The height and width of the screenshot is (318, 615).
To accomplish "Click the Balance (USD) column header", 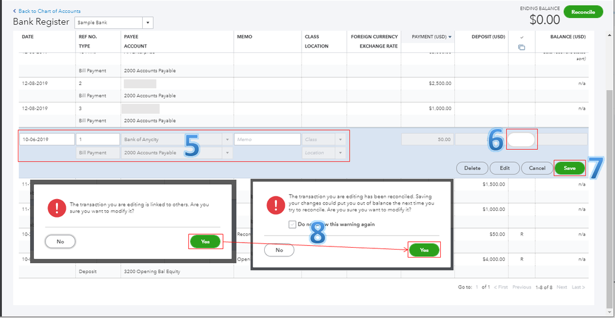I will (568, 37).
